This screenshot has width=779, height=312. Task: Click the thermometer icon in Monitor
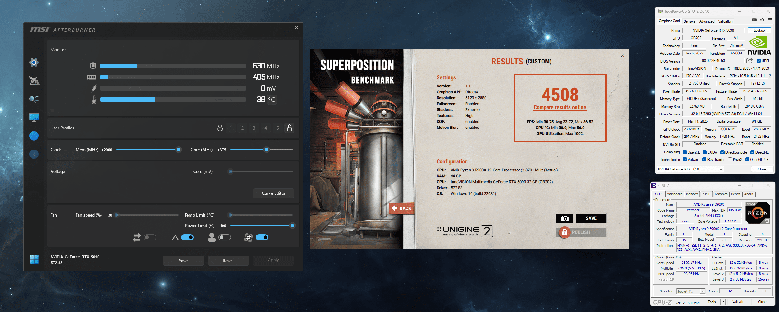(94, 100)
